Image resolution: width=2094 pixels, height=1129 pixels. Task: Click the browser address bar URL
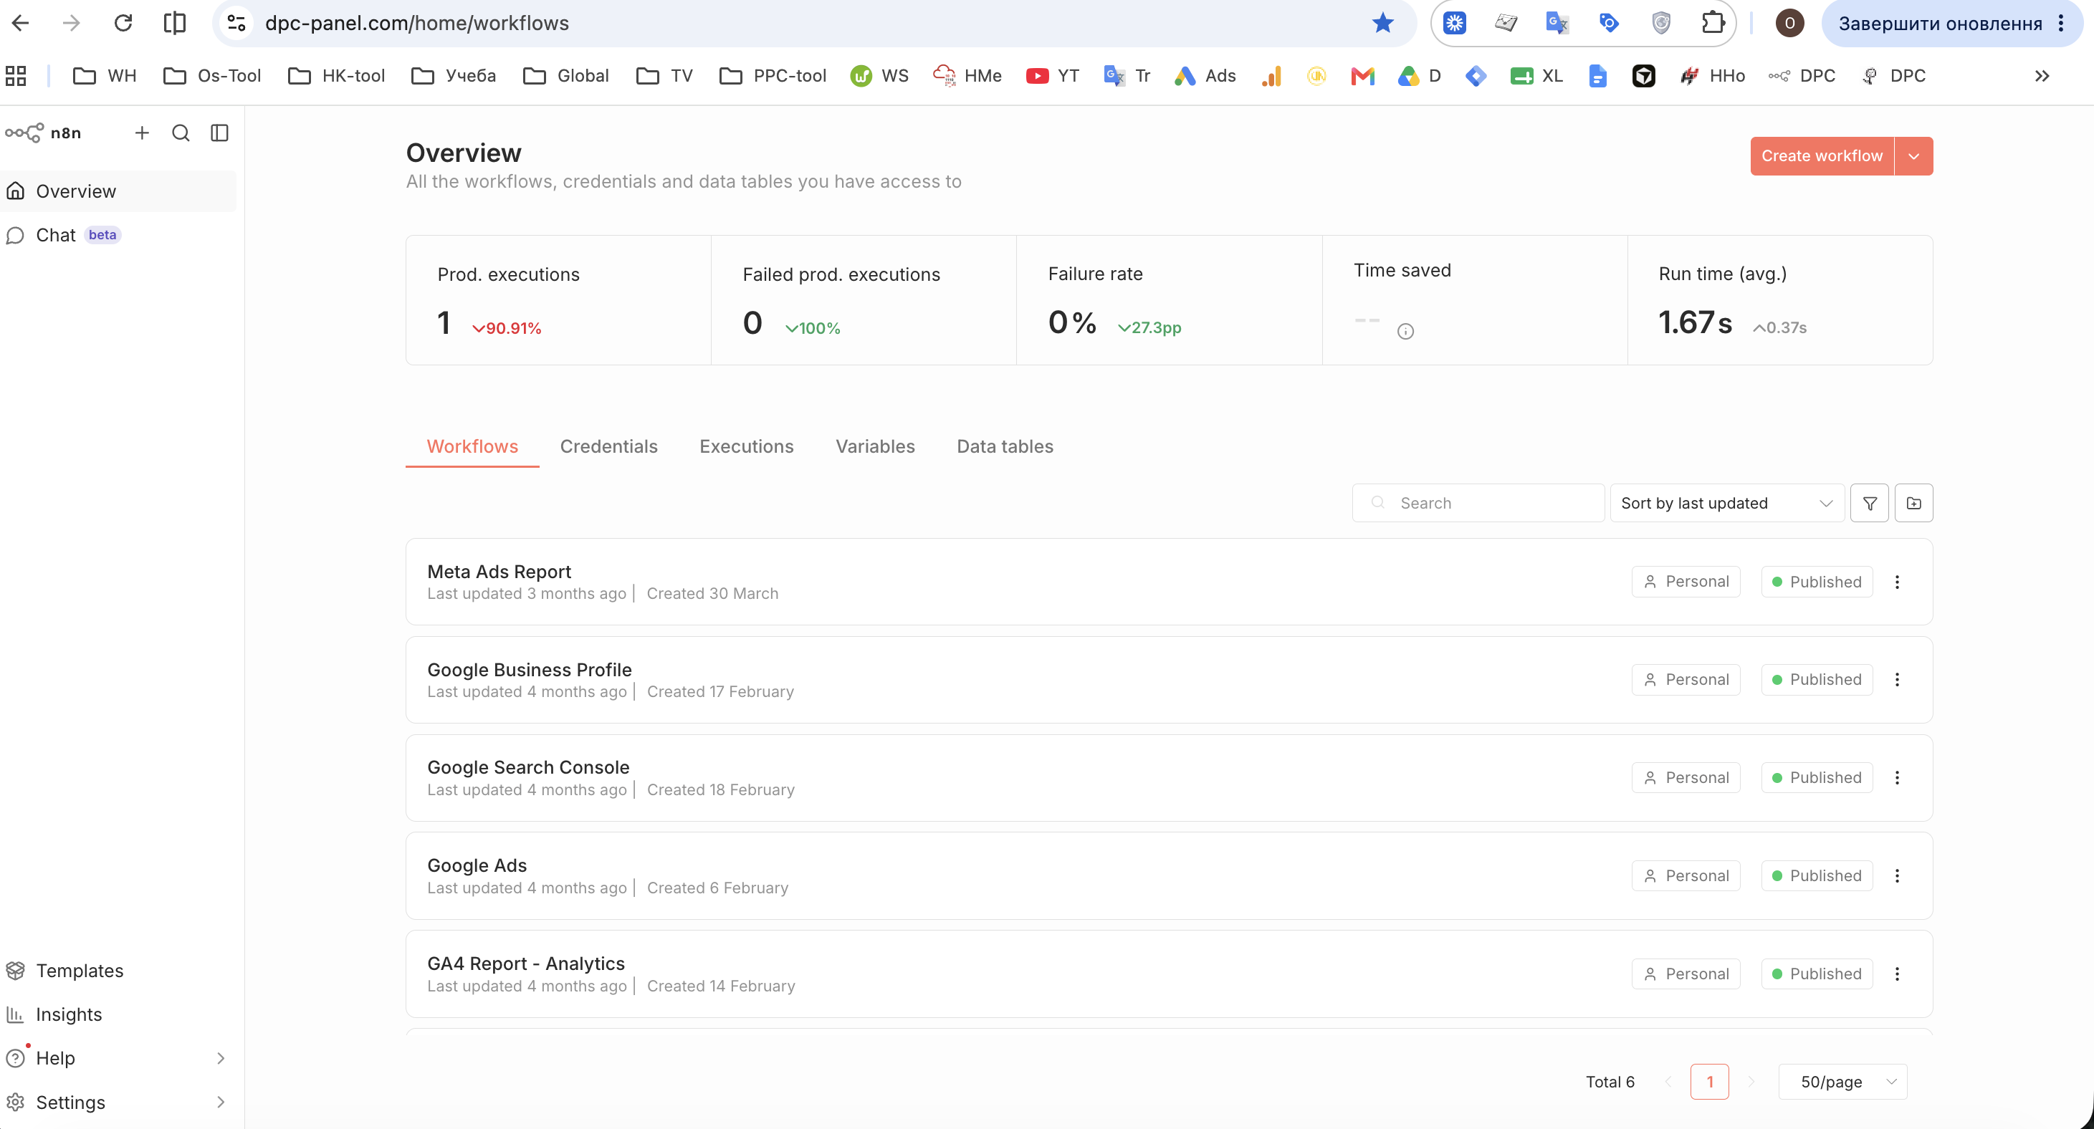417,23
